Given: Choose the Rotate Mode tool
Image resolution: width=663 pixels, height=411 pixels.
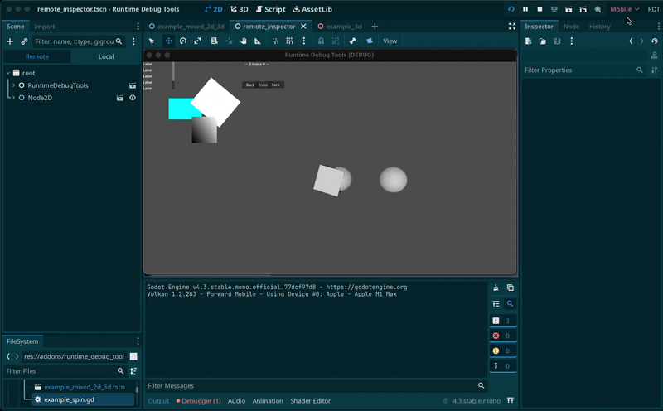Looking at the screenshot, I should [182, 41].
